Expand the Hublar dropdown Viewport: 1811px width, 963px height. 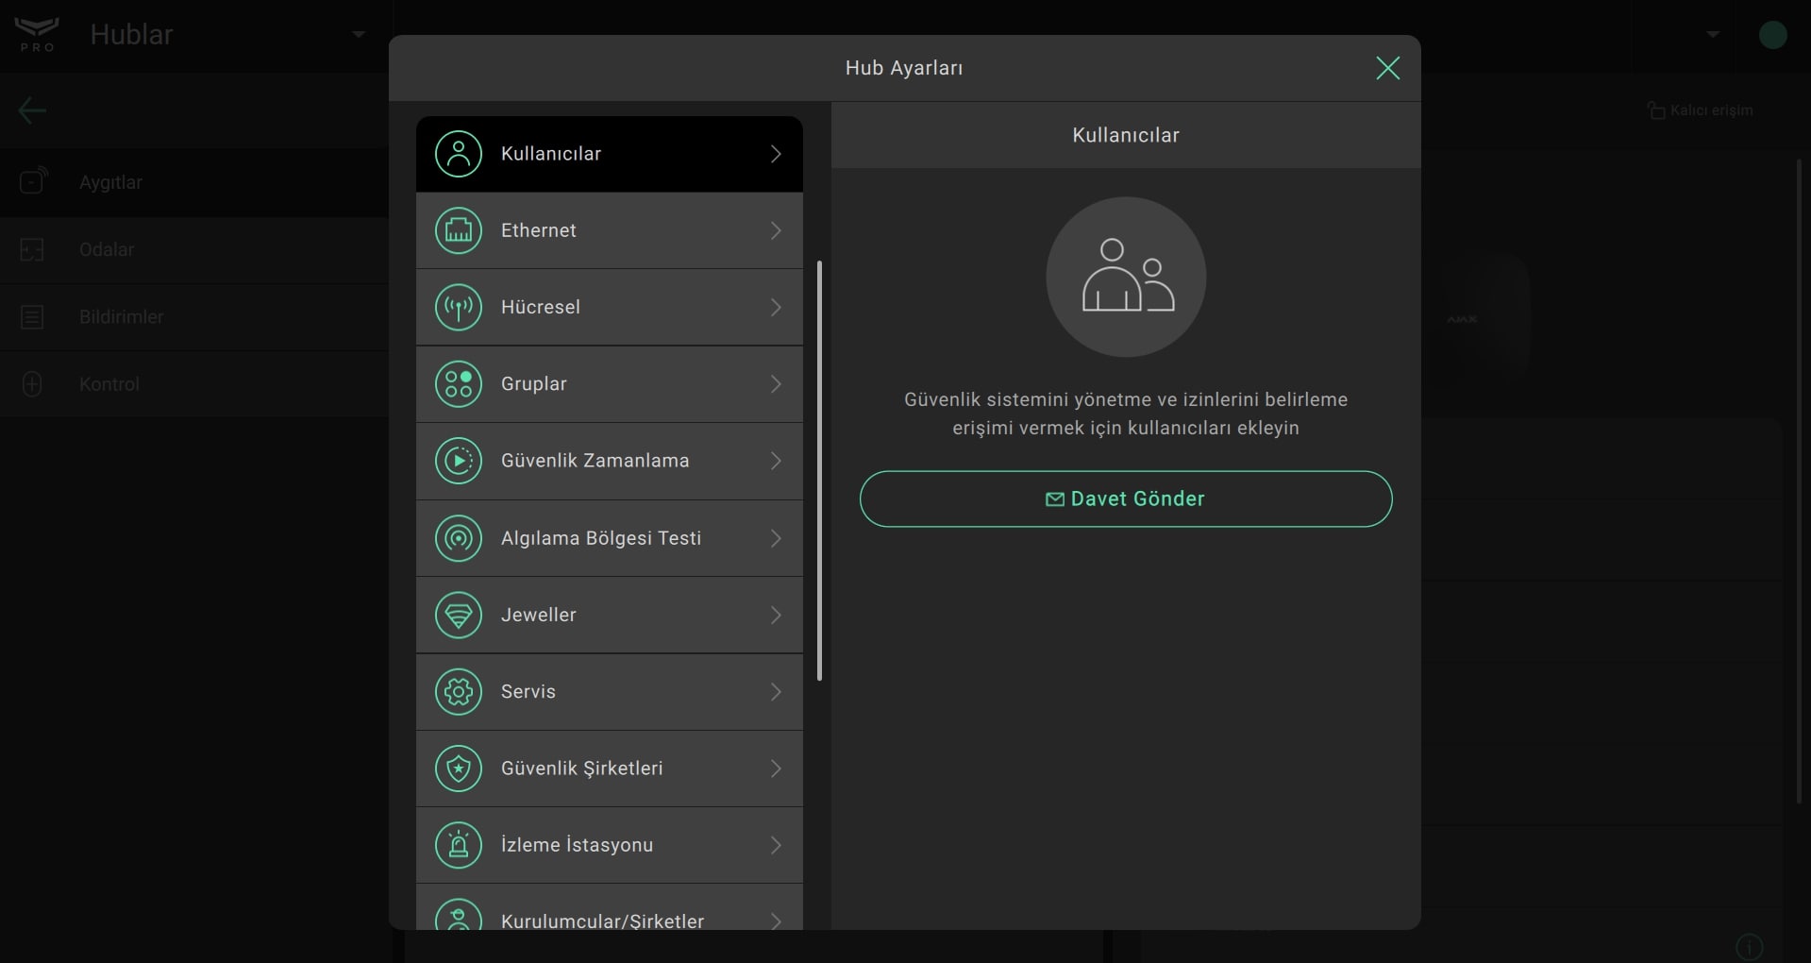coord(358,34)
